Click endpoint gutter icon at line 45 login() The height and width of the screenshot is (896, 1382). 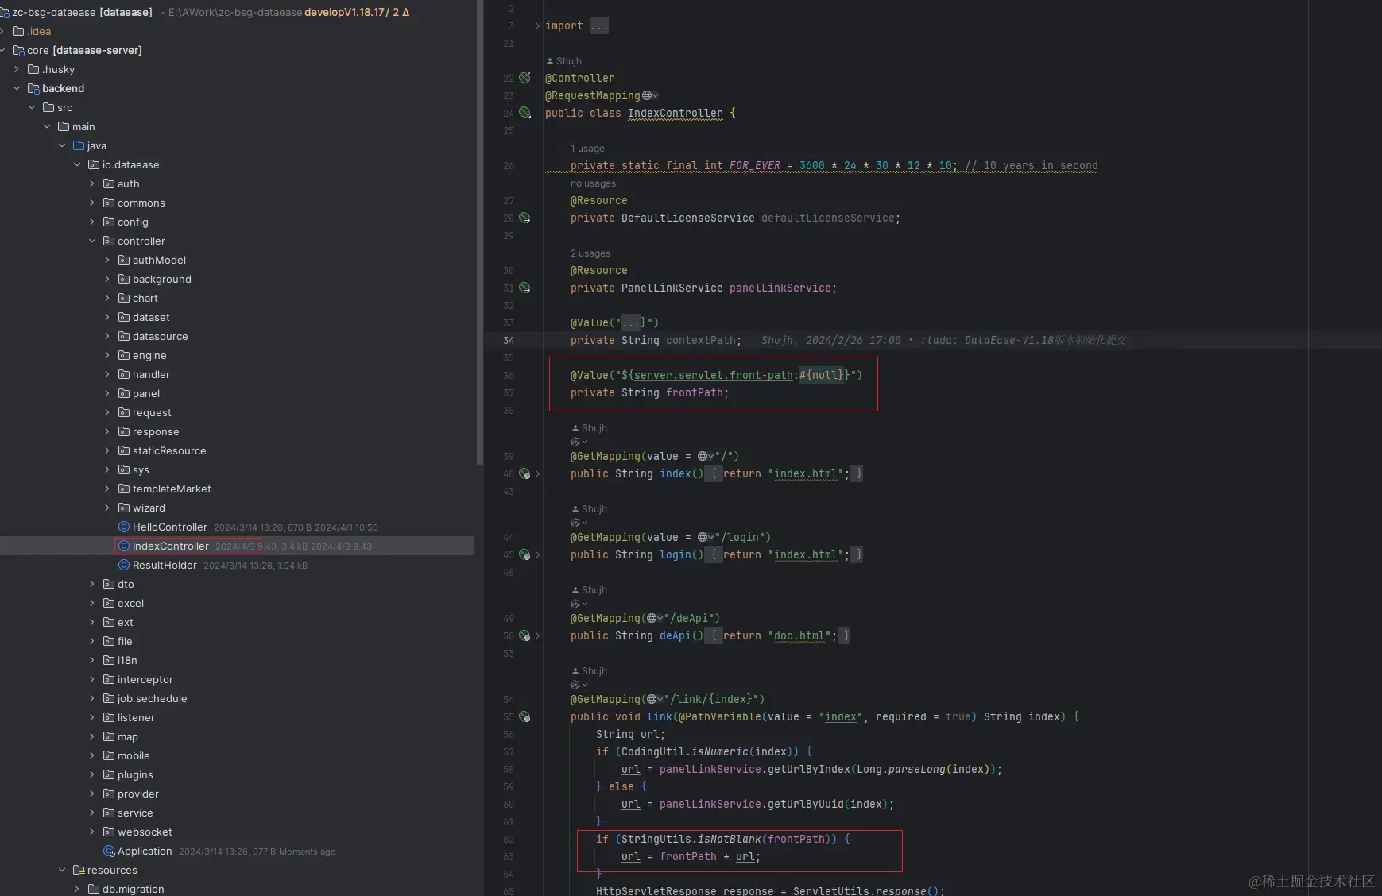click(525, 554)
